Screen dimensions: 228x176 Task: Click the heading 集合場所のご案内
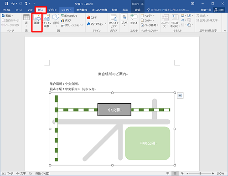pos(113,74)
